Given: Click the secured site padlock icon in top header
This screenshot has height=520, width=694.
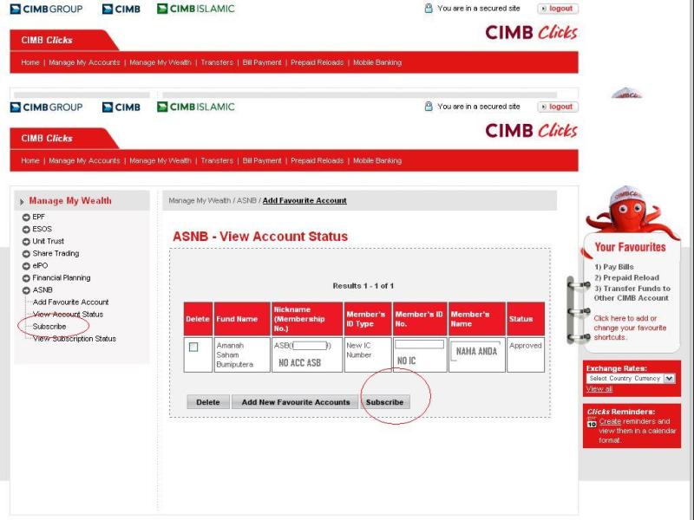Looking at the screenshot, I should tap(429, 9).
